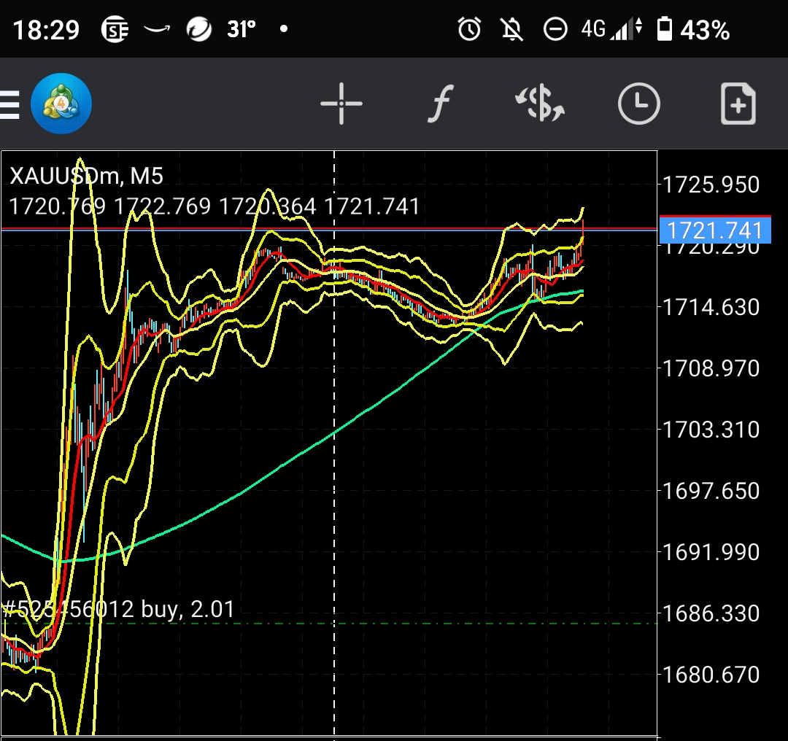Open new order with plus document icon
The width and height of the screenshot is (788, 741).
tap(738, 104)
